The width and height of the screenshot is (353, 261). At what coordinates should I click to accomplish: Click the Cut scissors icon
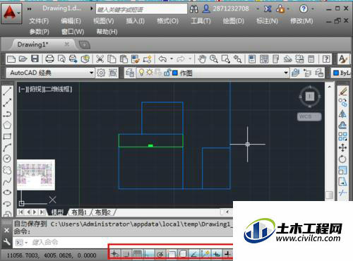coord(100,59)
